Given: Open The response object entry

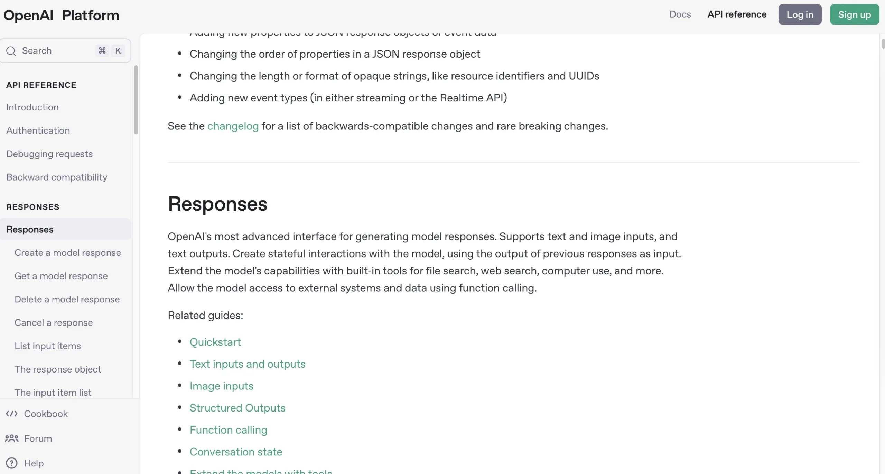Looking at the screenshot, I should 58,369.
